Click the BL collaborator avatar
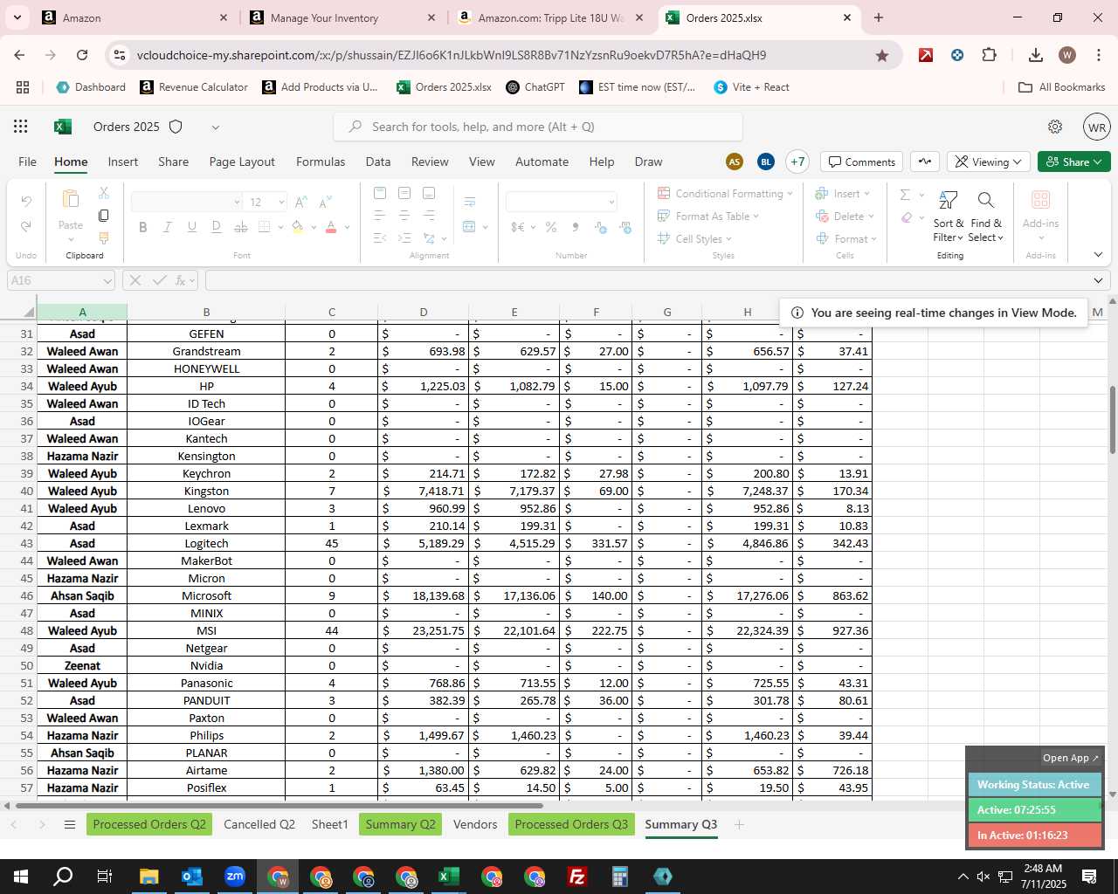1118x894 pixels. point(766,162)
